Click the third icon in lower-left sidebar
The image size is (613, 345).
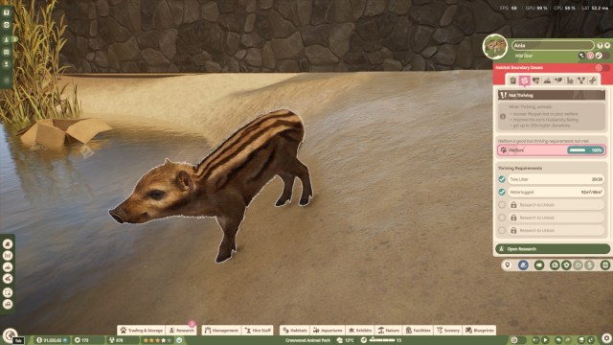8,267
